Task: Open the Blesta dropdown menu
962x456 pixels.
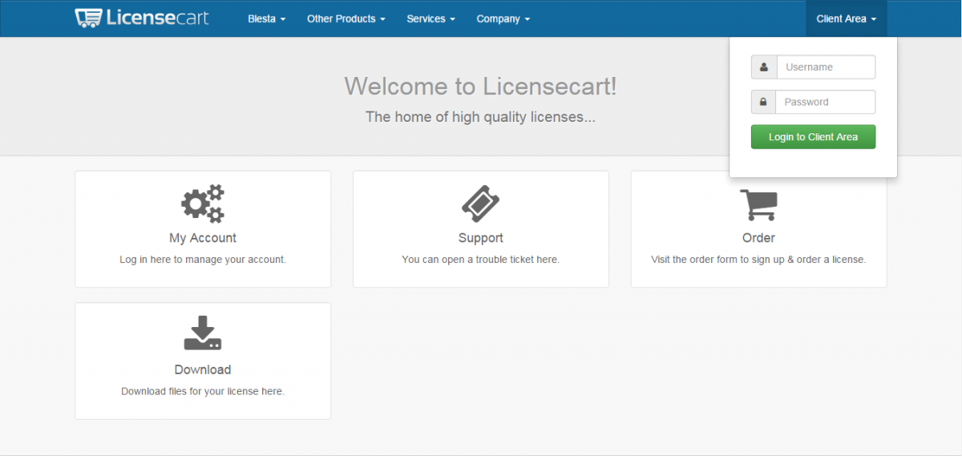Action: click(267, 18)
